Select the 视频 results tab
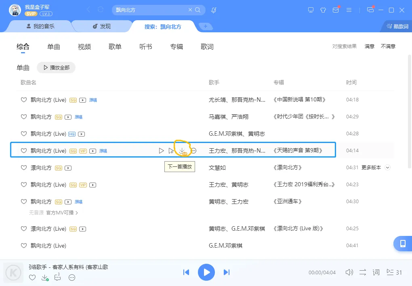412x286 pixels. tap(84, 47)
